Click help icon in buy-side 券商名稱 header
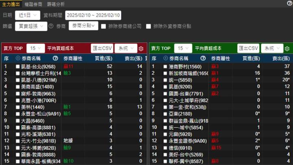293x165 pixels. click(x=55, y=58)
